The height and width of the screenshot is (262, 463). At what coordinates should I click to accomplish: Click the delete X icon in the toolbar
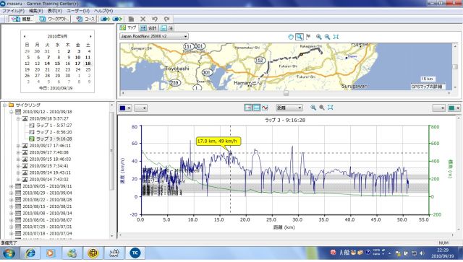point(143,19)
